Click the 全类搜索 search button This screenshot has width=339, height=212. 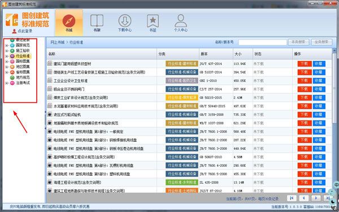(x=321, y=42)
